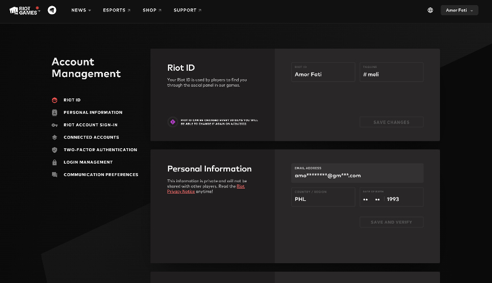
Task: Go to Two-Factor Authentication section
Action: (101, 150)
